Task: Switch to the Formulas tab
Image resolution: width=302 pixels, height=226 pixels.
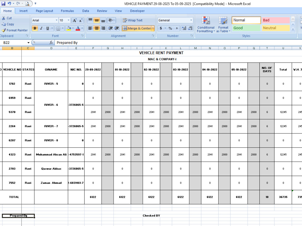Action: coord(67,11)
